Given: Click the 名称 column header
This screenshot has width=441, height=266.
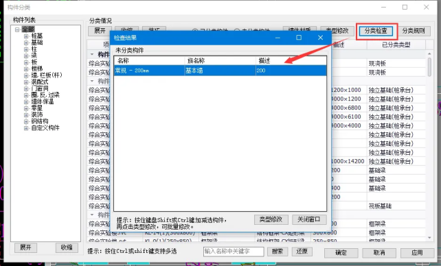Looking at the screenshot, I should 149,60.
